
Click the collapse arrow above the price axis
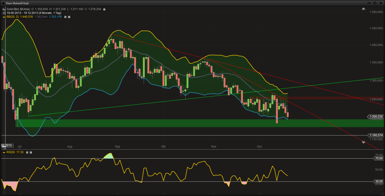click(x=364, y=9)
